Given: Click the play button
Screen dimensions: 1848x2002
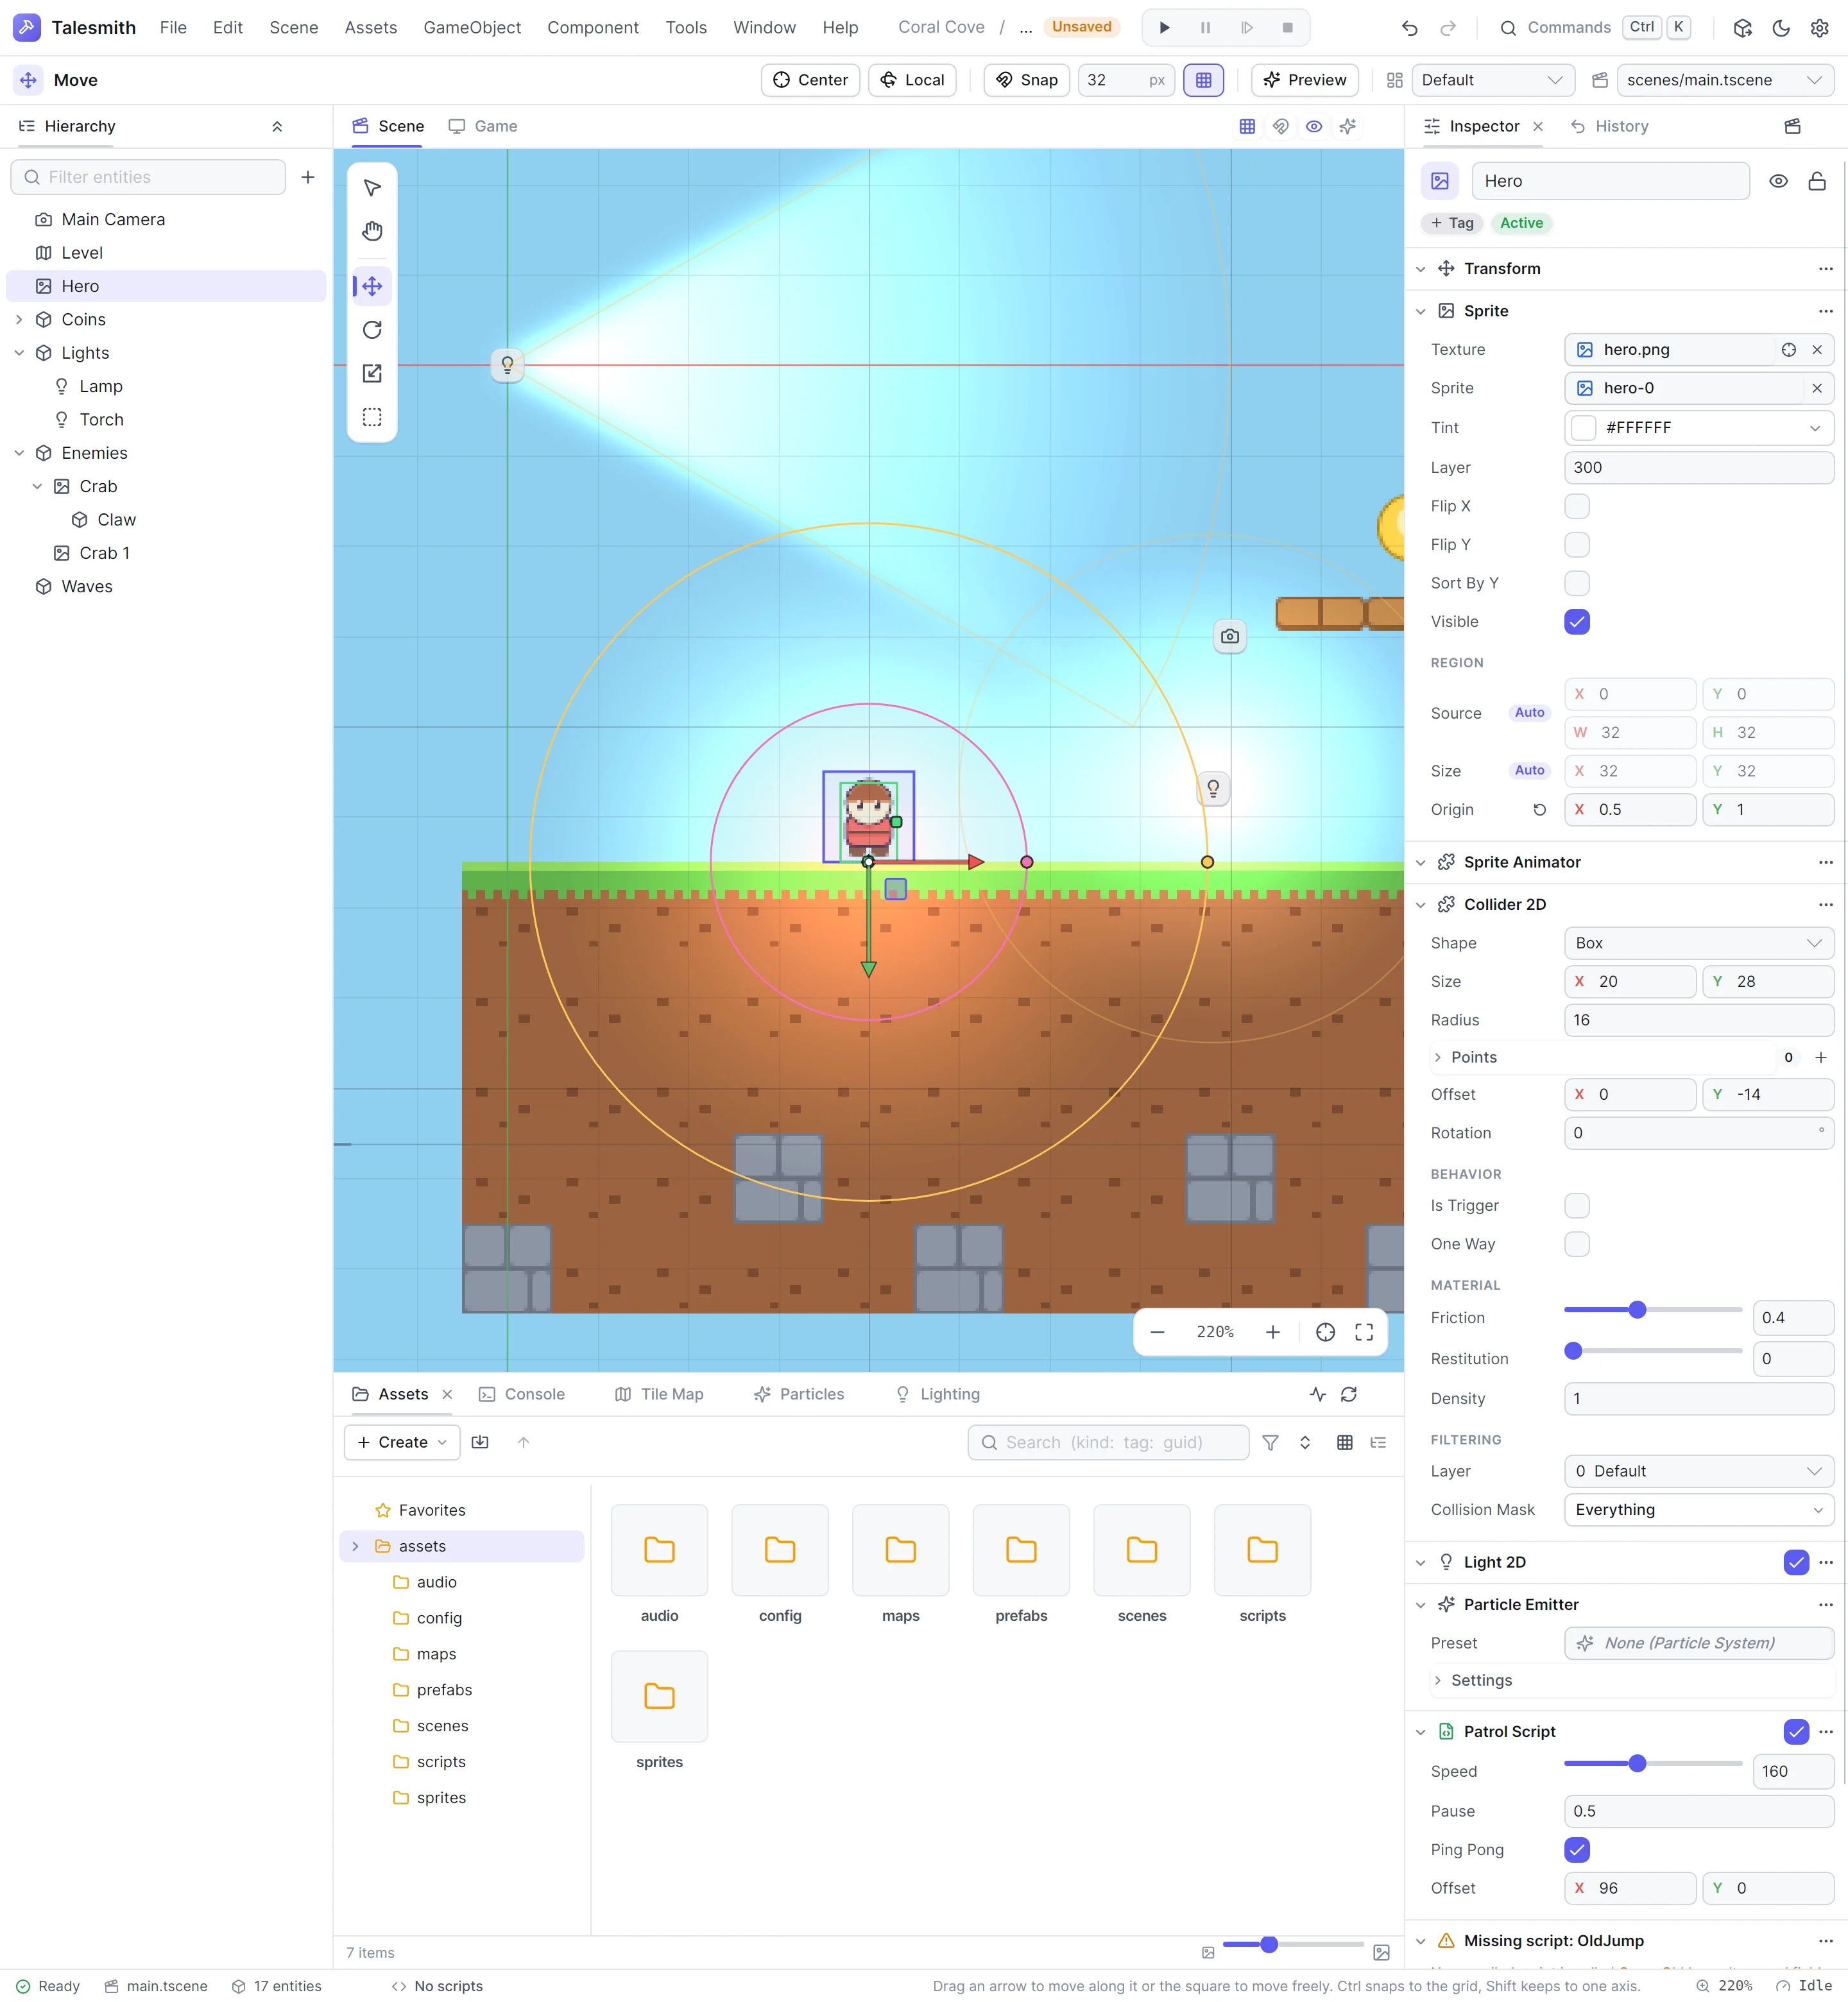Looking at the screenshot, I should 1164,28.
